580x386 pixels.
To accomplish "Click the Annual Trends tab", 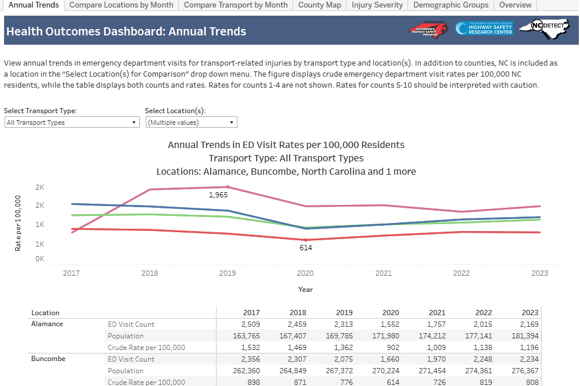I will click(x=33, y=5).
